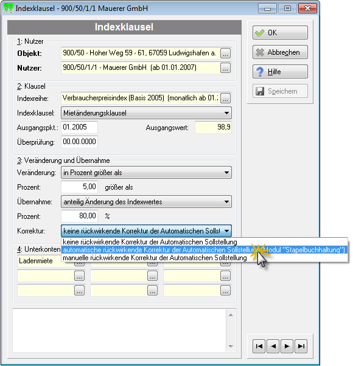Select 'keine rückwirkende Korrektur' list option
Screen dimensions: 353x366
coord(204,242)
